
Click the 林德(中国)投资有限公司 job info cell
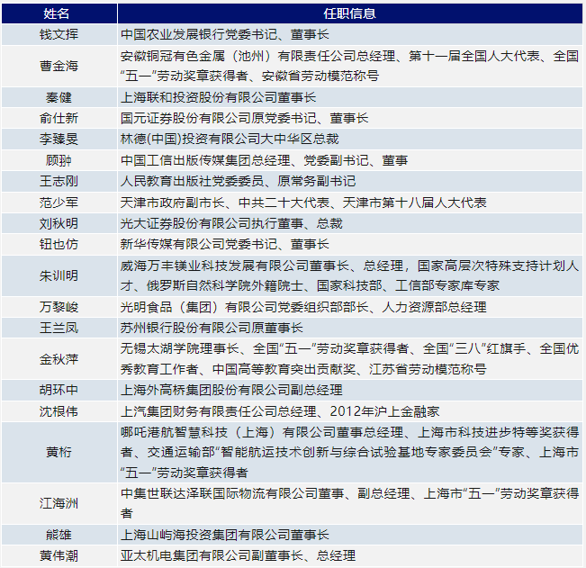pos(350,140)
